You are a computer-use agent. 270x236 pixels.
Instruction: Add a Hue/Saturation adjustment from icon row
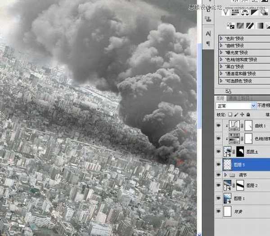point(235,13)
